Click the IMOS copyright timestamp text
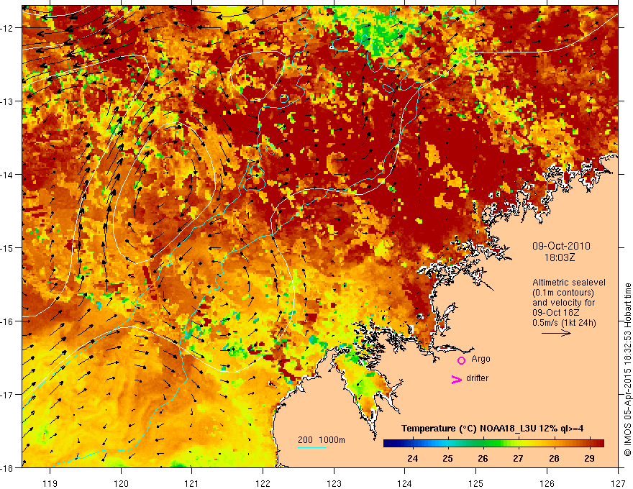Screen dimensions: 633x489 627,370
